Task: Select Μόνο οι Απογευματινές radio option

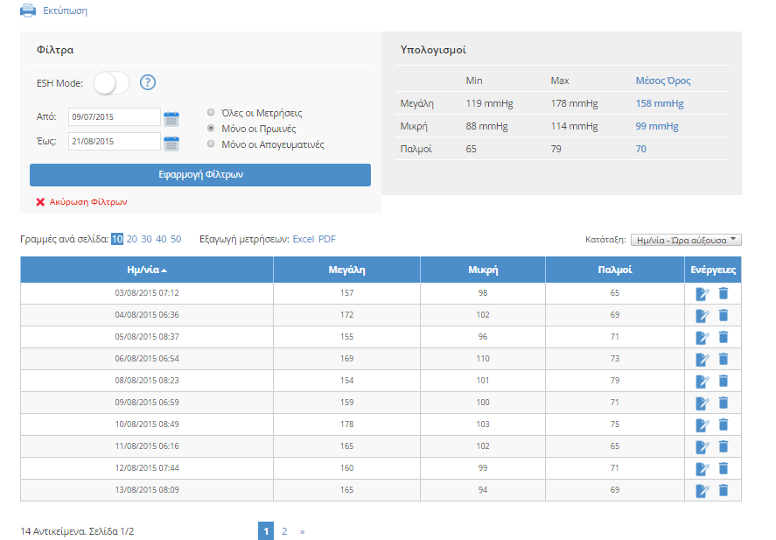Action: tap(211, 144)
